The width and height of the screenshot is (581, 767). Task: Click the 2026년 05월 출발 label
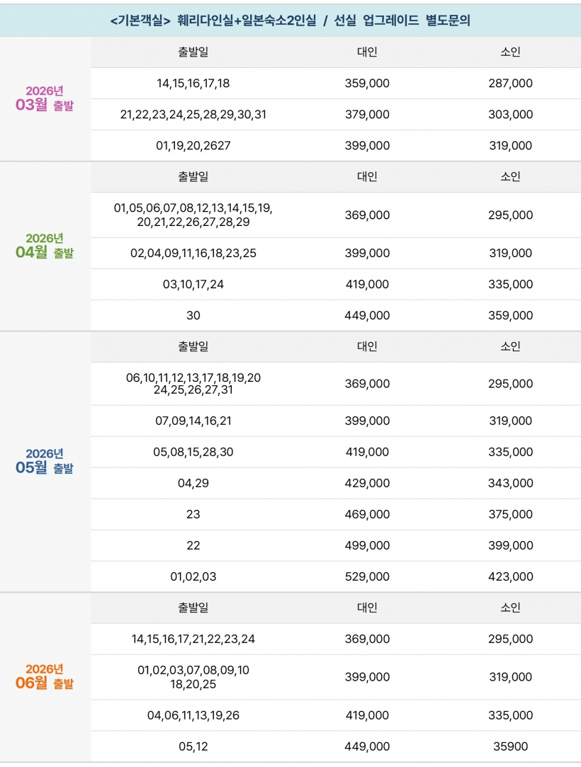(45, 461)
